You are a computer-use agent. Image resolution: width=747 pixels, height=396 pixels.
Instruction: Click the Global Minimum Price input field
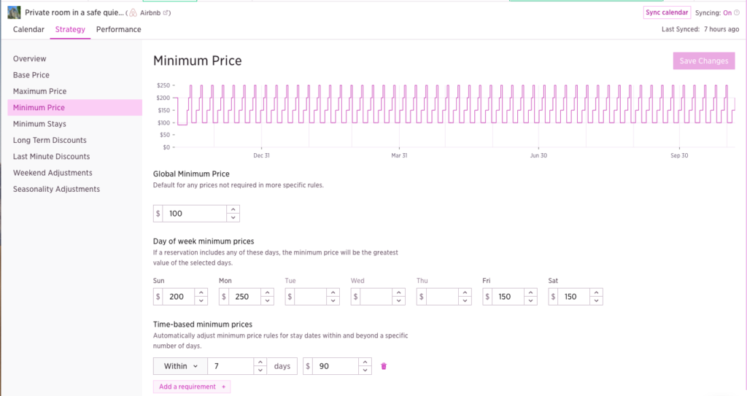pyautogui.click(x=195, y=214)
